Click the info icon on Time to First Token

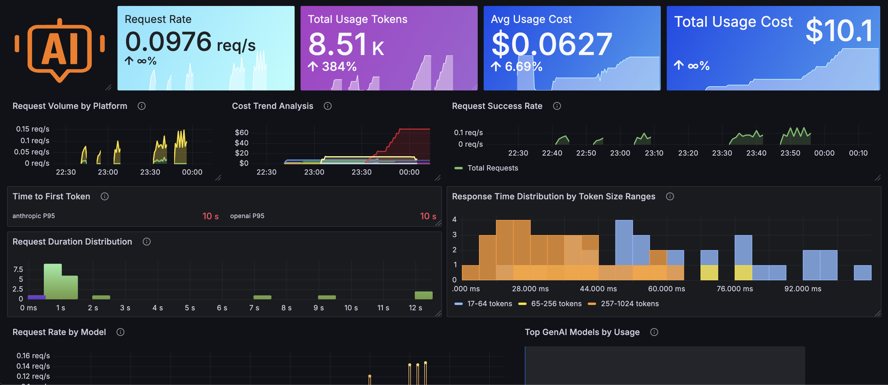coord(104,196)
